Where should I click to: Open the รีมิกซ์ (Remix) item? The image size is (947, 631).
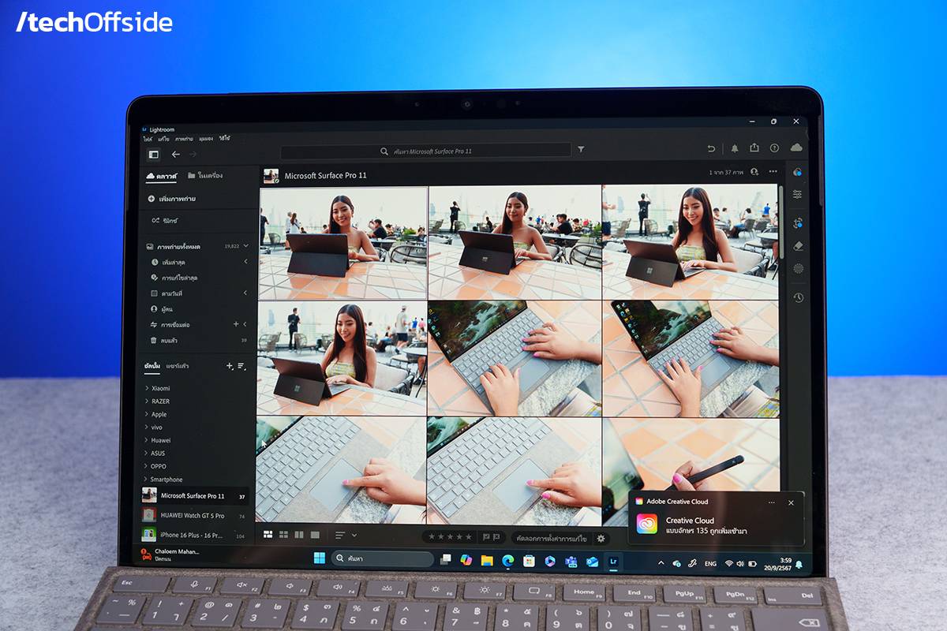click(x=164, y=221)
